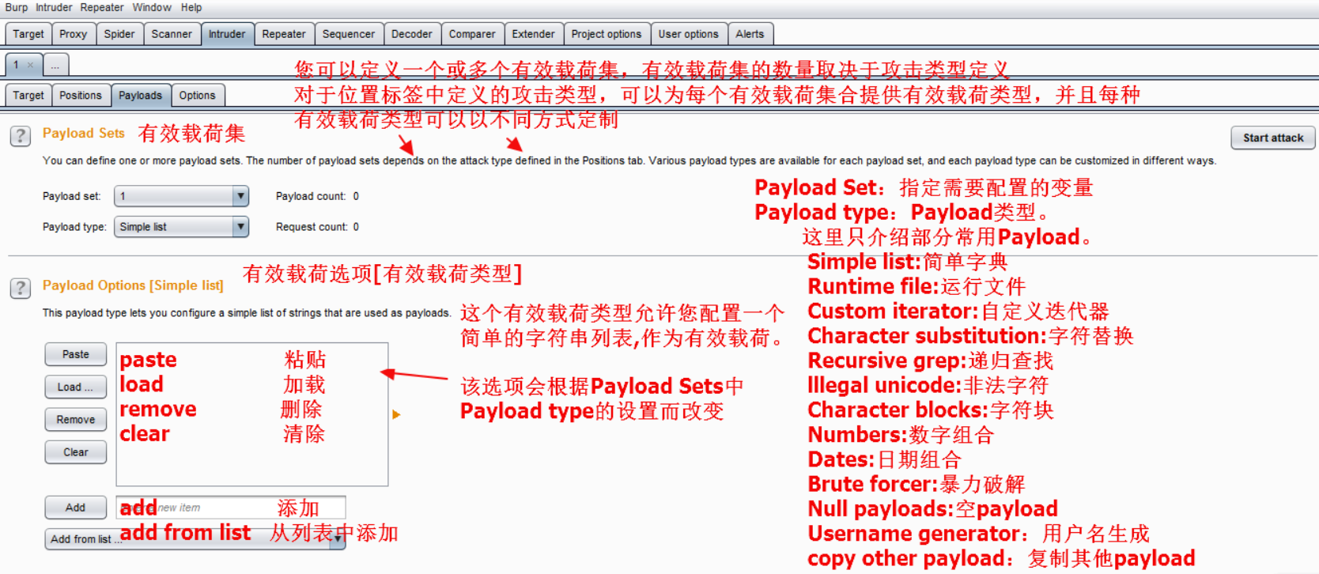Switch to the Decoder tab

(412, 34)
